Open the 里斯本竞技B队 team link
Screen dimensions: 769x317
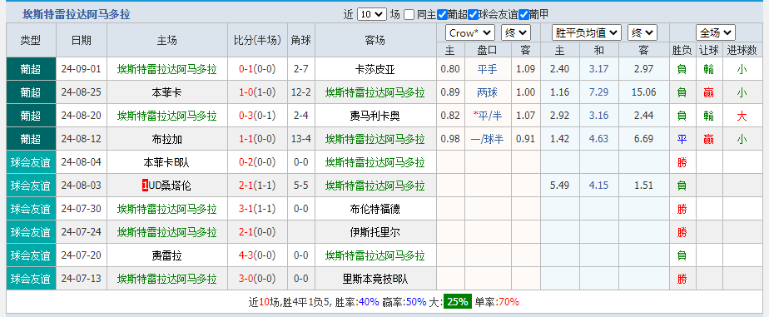click(375, 279)
